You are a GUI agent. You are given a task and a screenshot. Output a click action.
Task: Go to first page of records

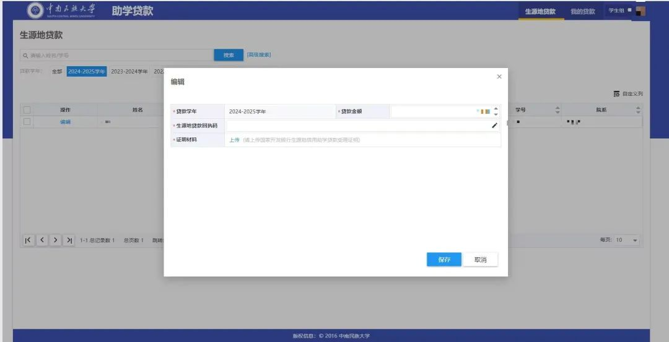point(28,240)
